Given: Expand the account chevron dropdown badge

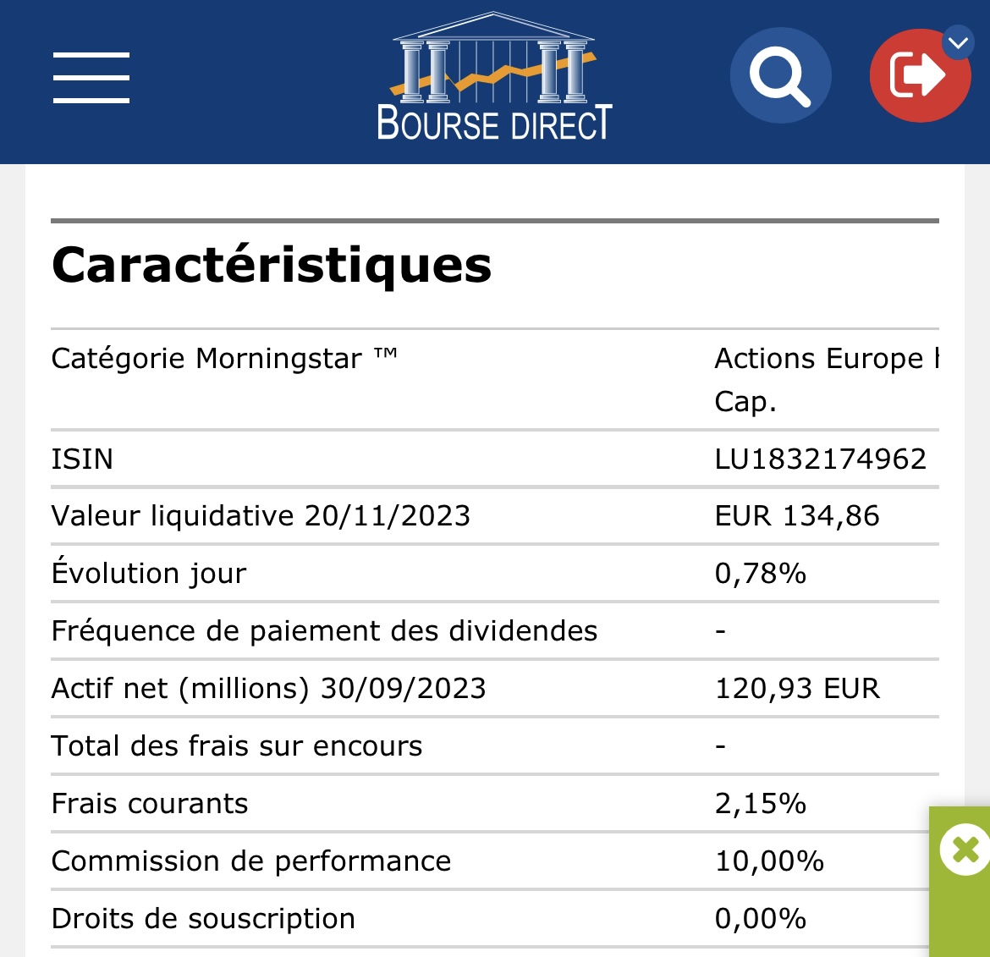Looking at the screenshot, I should pyautogui.click(x=958, y=43).
